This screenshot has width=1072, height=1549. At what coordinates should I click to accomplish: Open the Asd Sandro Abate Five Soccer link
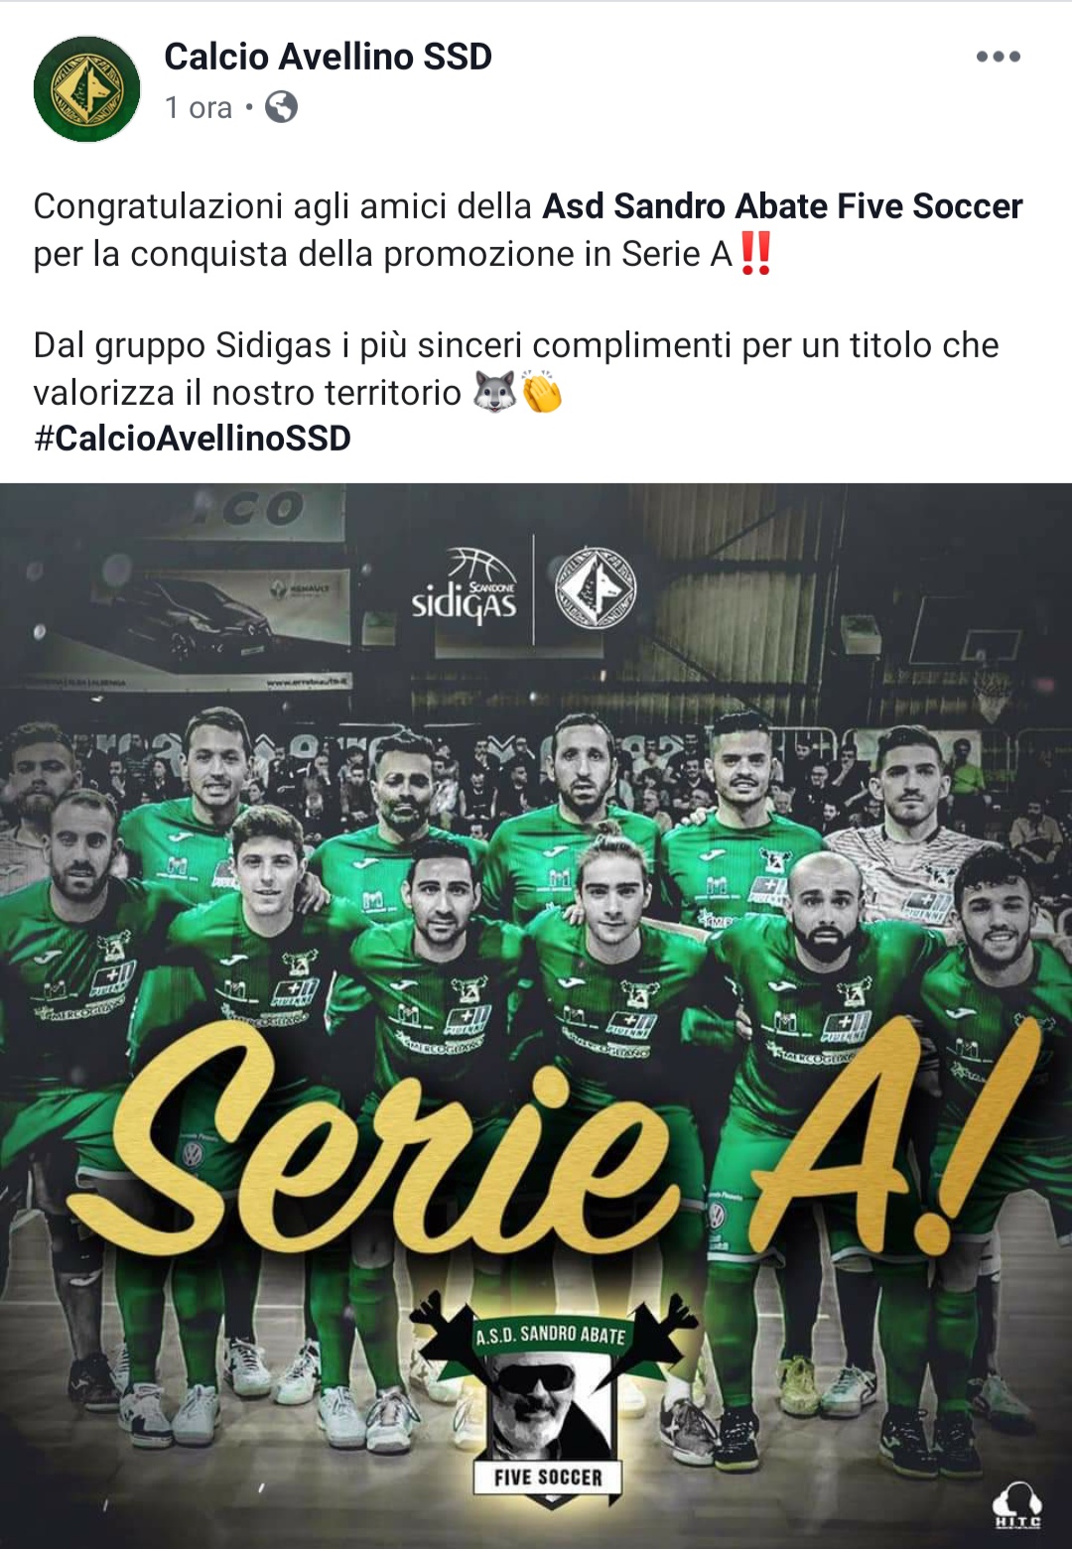pos(782,205)
